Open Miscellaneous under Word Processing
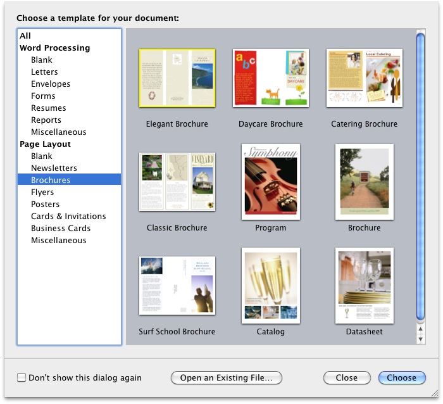Image resolution: width=443 pixels, height=404 pixels. 69,132
